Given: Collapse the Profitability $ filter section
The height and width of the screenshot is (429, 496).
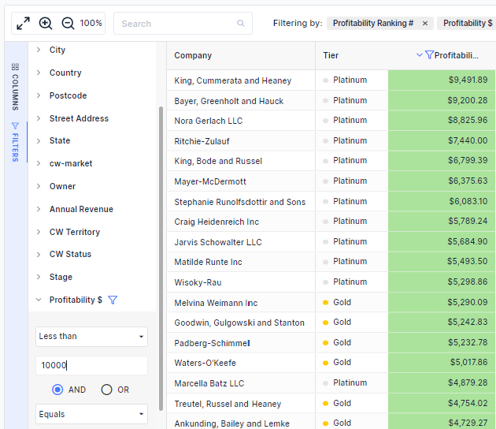Looking at the screenshot, I should [39, 300].
